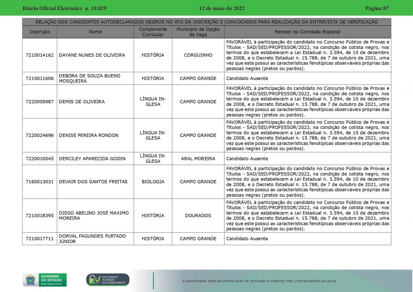This screenshot has height=292, width=413.
Task: Click the Dourados municipality cell
Action: click(x=198, y=216)
